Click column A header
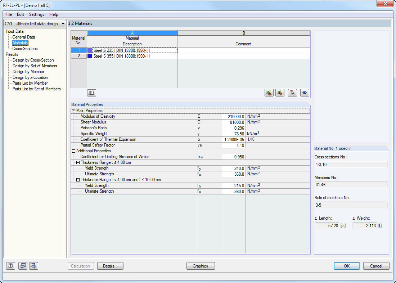The width and height of the screenshot is (396, 283). coord(132,33)
